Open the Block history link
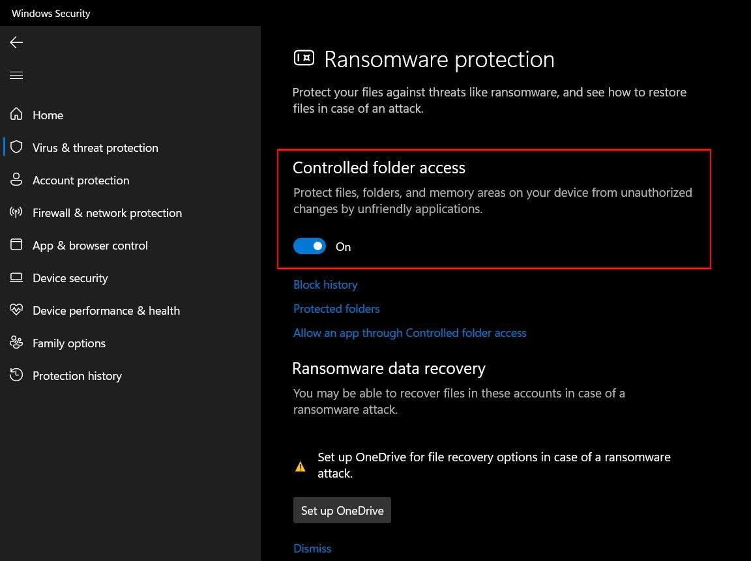This screenshot has height=561, width=751. coord(325,285)
